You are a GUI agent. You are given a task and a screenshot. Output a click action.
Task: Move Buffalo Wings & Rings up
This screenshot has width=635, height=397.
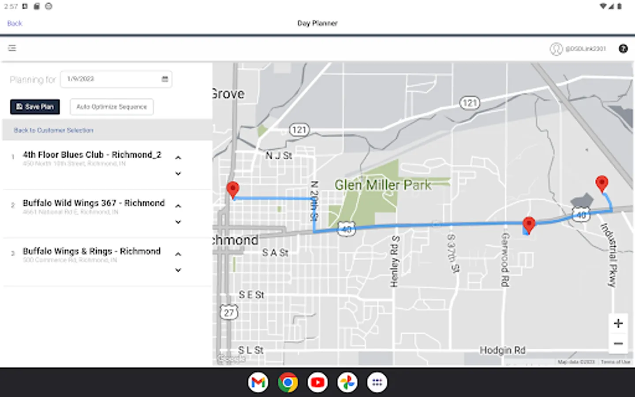178,254
